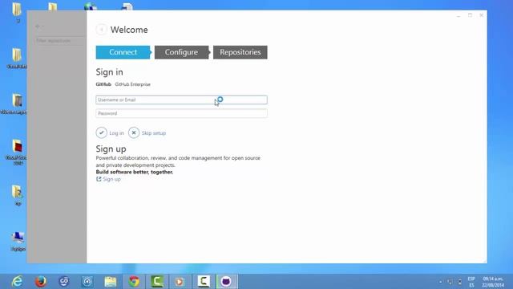
Task: Open Firefox from the taskbar
Action: point(41,282)
